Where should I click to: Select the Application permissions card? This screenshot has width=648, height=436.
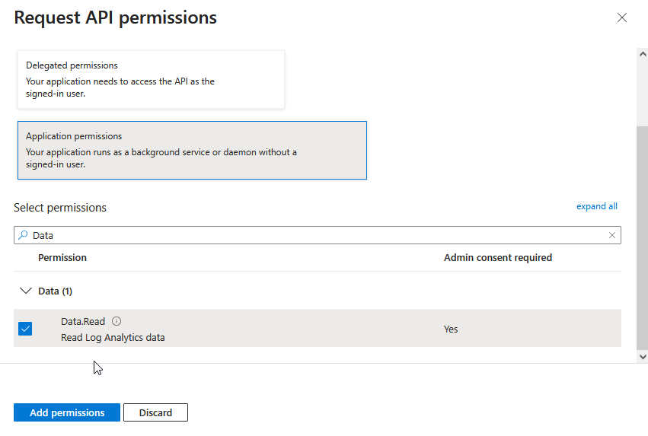pos(192,150)
